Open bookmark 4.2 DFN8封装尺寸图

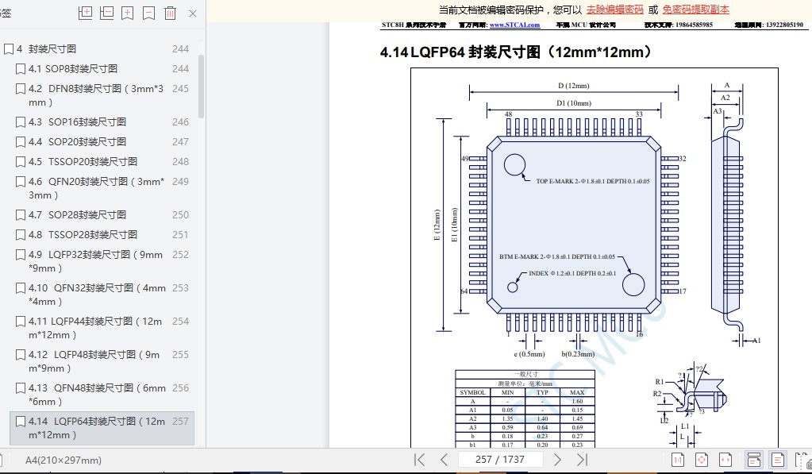[x=96, y=95]
